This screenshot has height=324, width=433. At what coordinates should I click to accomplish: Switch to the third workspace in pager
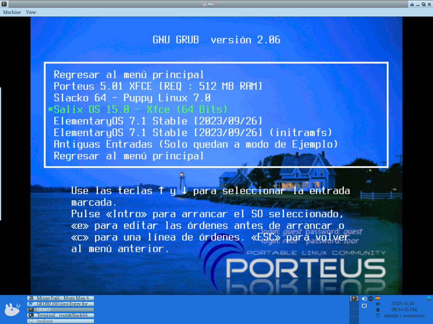354,313
